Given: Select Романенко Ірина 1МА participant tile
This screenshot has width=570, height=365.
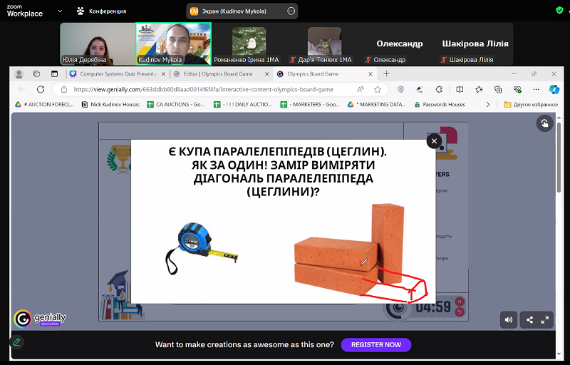Looking at the screenshot, I should [249, 44].
